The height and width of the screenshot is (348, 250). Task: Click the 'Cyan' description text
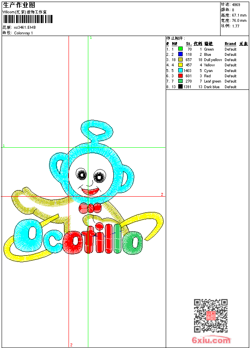(x=208, y=70)
